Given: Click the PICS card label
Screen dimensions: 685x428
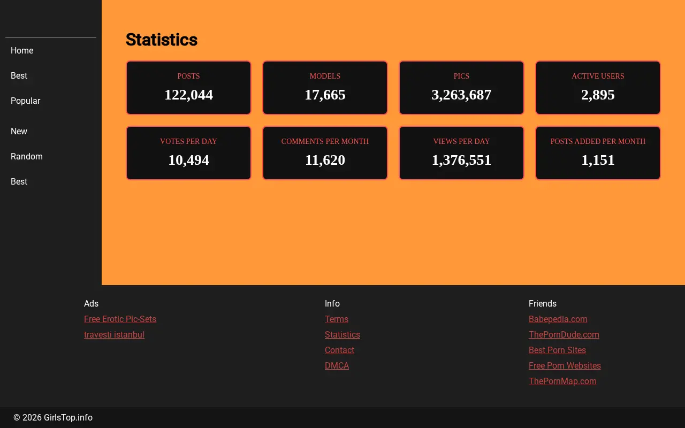Looking at the screenshot, I should (x=461, y=76).
